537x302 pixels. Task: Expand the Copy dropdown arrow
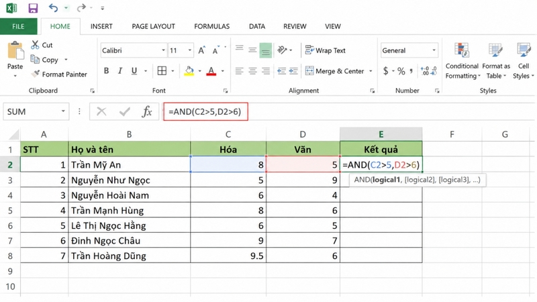pos(66,60)
